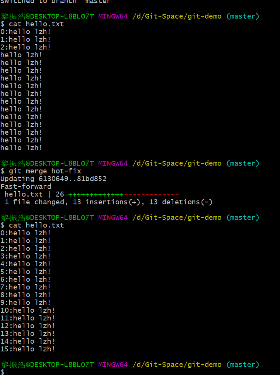Click the line "4:hello lzh!"
The height and width of the screenshot is (375, 280).
click(x=26, y=264)
